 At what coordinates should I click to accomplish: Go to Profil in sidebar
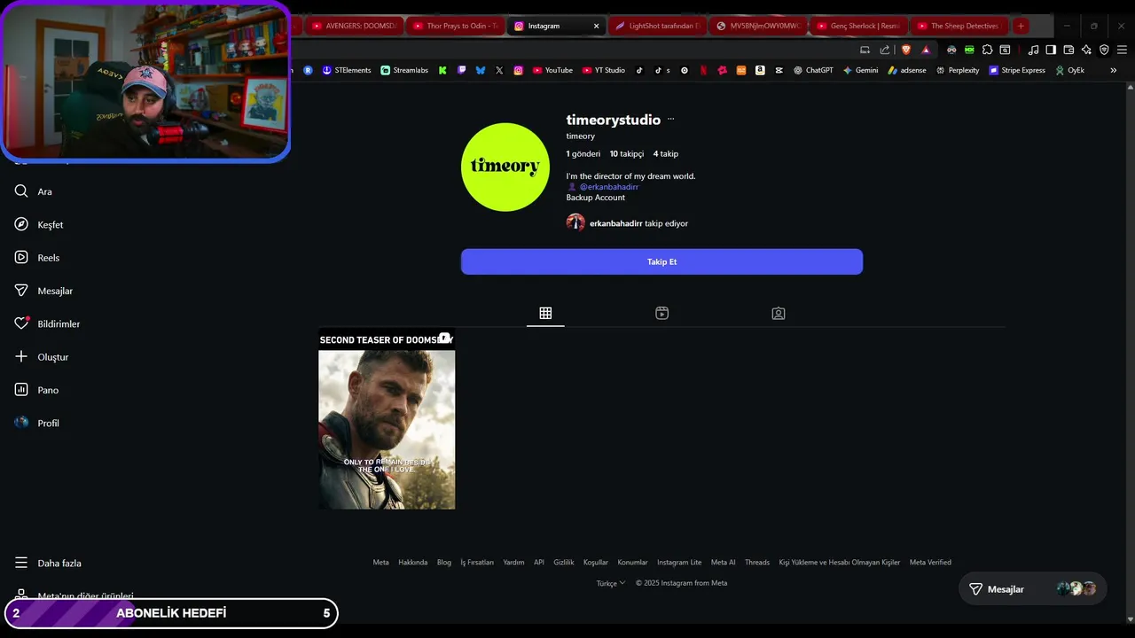(x=36, y=423)
